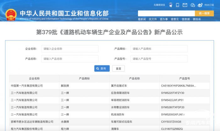Open the 查办事 menu item
This screenshot has height=131, width=220.
point(164,19)
